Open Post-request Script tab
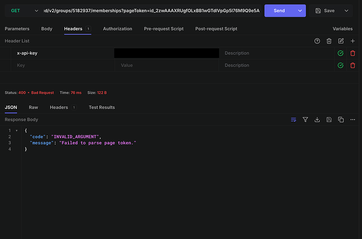The width and height of the screenshot is (362, 239). pos(216,29)
